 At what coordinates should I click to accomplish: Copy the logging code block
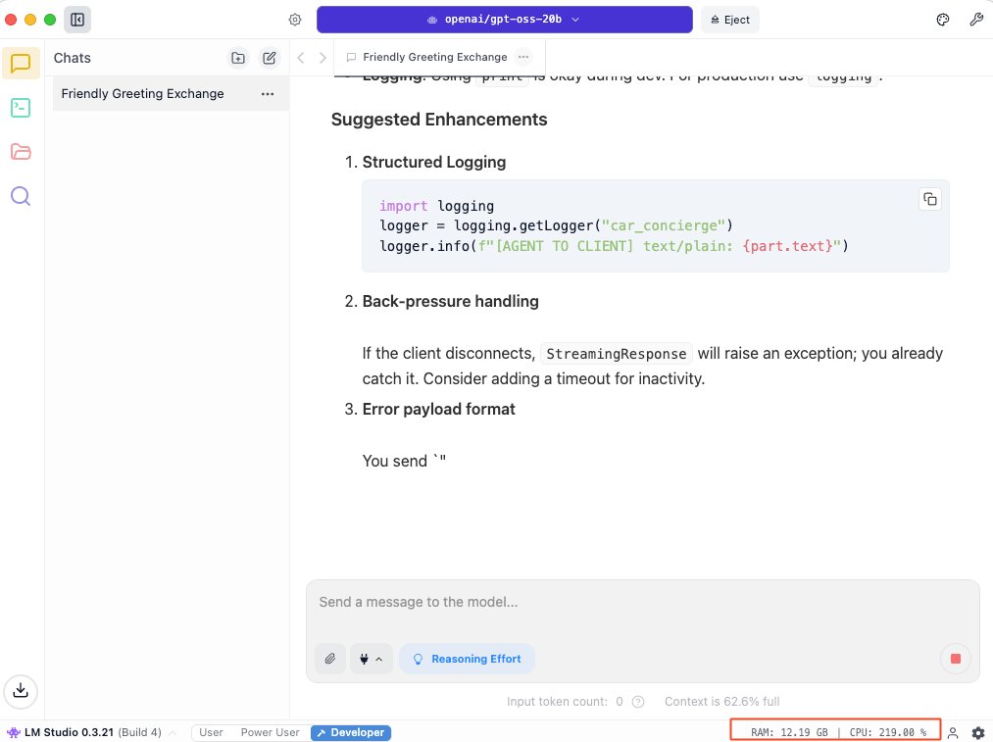(929, 199)
